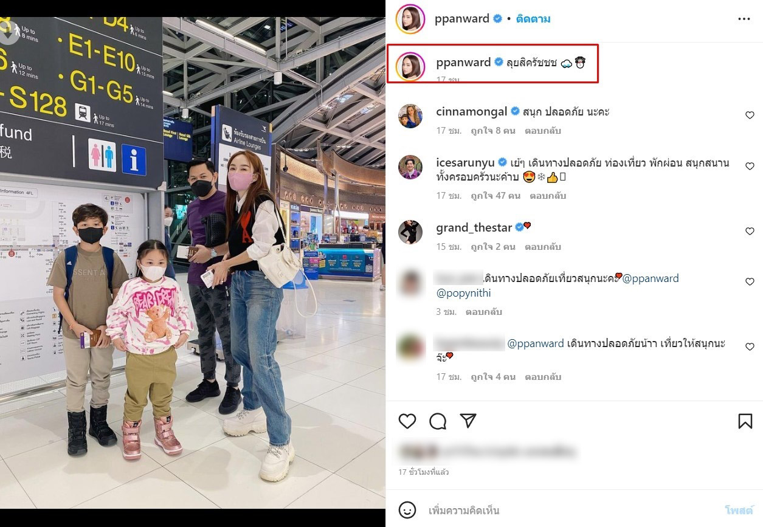The height and width of the screenshot is (527, 763).
Task: Click the add comment input field
Action: click(x=571, y=510)
